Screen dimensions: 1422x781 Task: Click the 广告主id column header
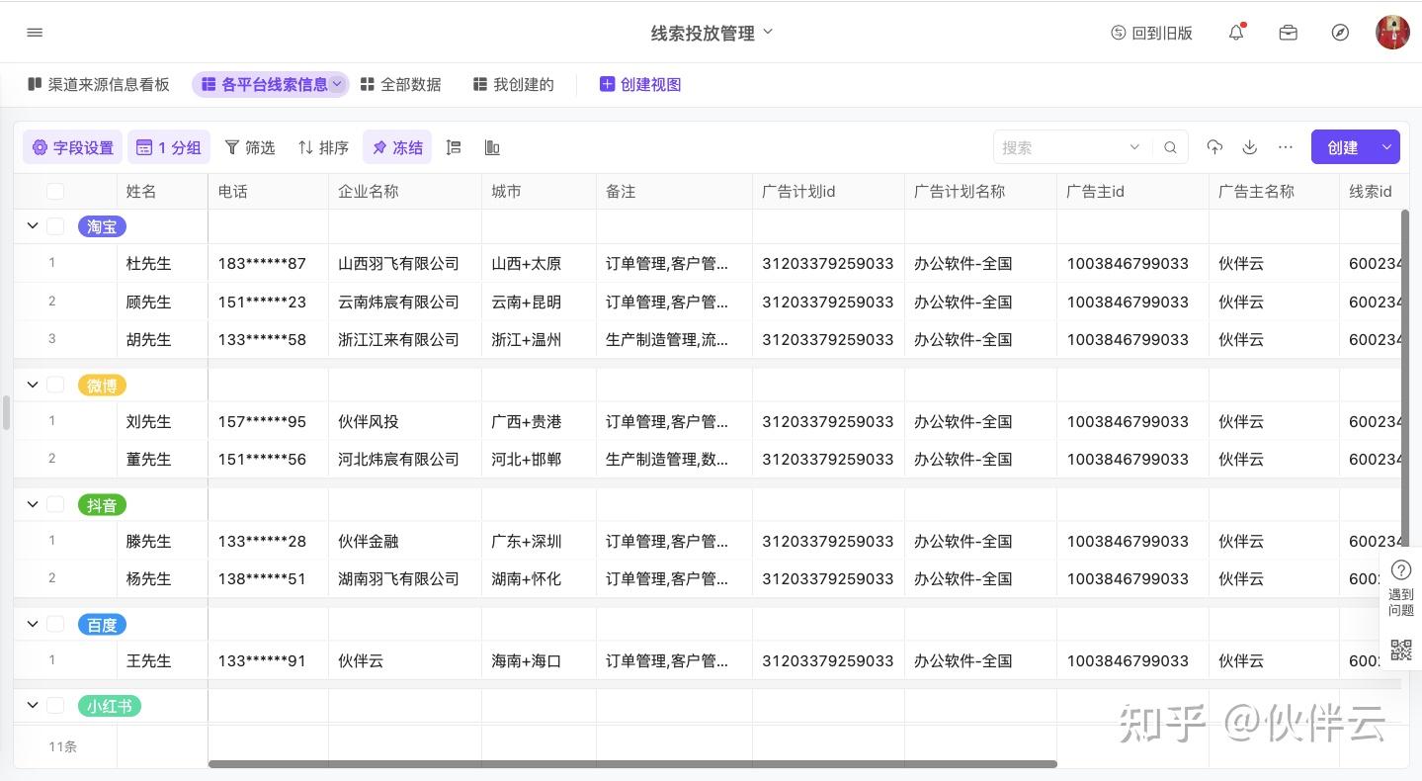(1132, 192)
